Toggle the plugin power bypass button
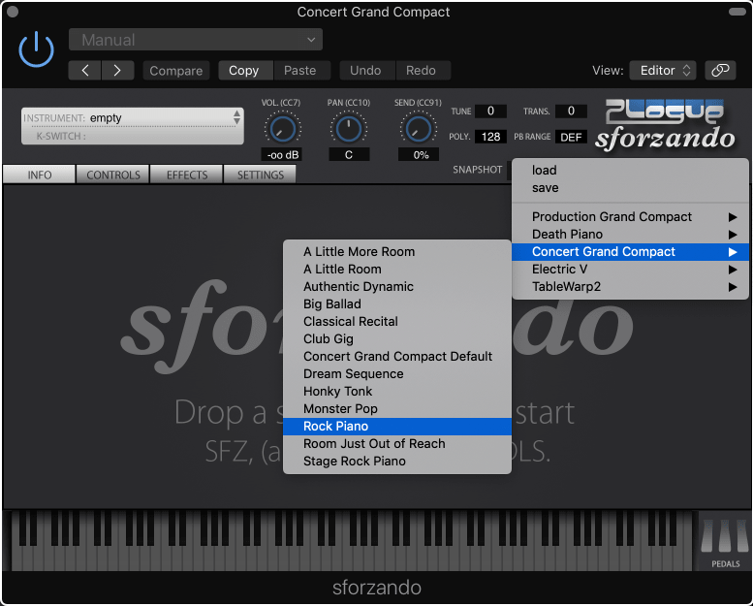Image resolution: width=753 pixels, height=606 pixels. [36, 49]
